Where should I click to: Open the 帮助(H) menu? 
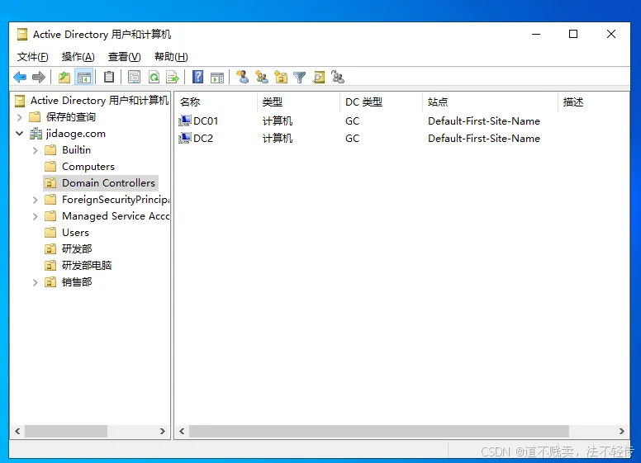tap(171, 57)
